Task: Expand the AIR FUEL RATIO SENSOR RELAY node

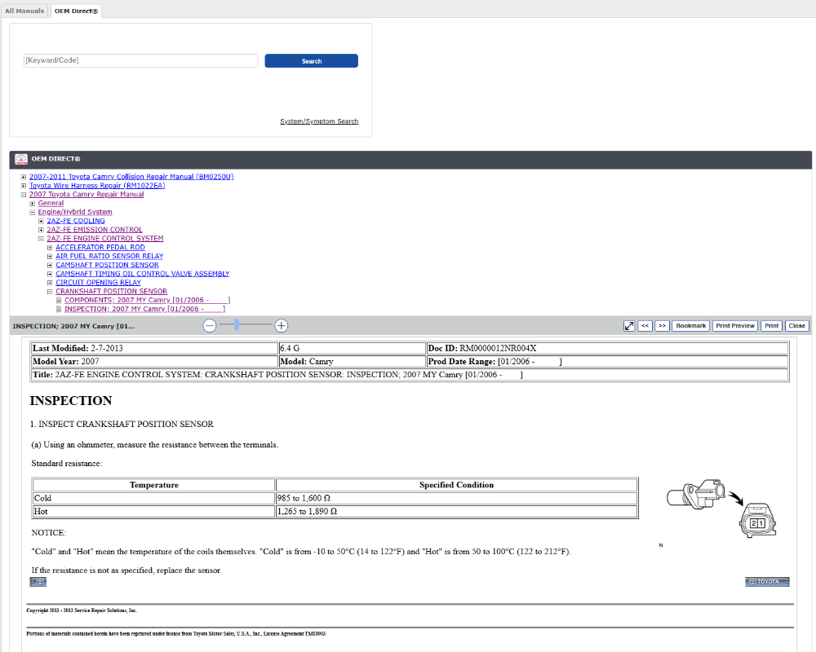Action: coord(50,257)
